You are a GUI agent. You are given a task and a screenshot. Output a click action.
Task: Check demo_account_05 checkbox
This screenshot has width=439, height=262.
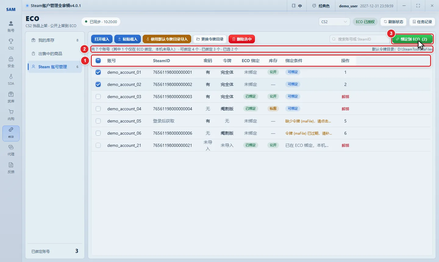(x=98, y=121)
